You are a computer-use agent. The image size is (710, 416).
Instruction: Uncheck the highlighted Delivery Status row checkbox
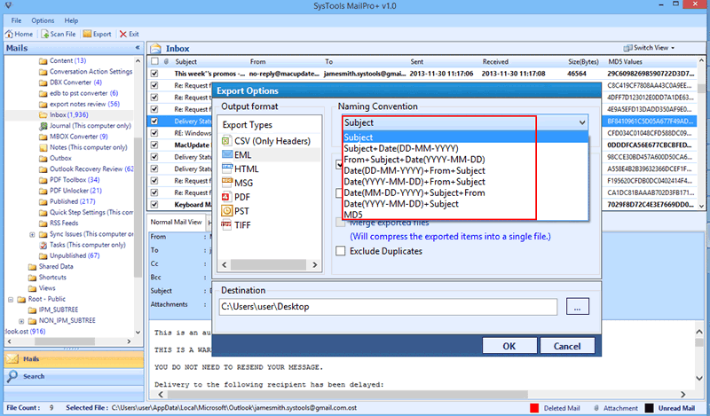tap(154, 121)
